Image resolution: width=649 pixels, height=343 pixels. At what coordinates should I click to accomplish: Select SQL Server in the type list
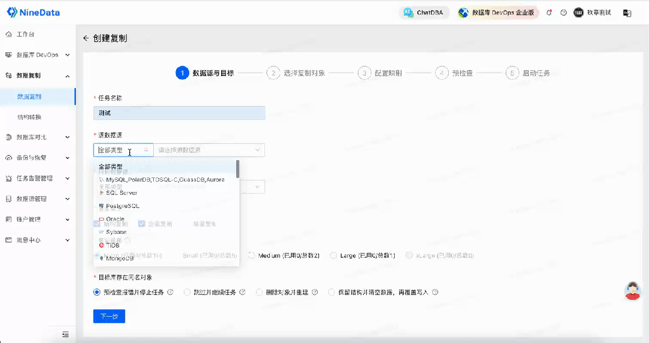click(165, 193)
